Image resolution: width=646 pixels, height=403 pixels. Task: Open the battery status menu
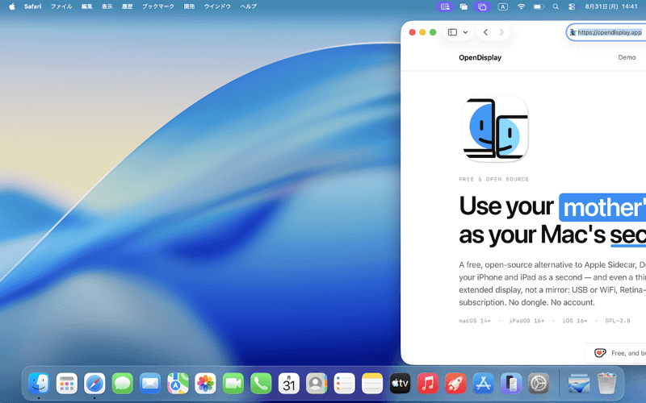(539, 6)
